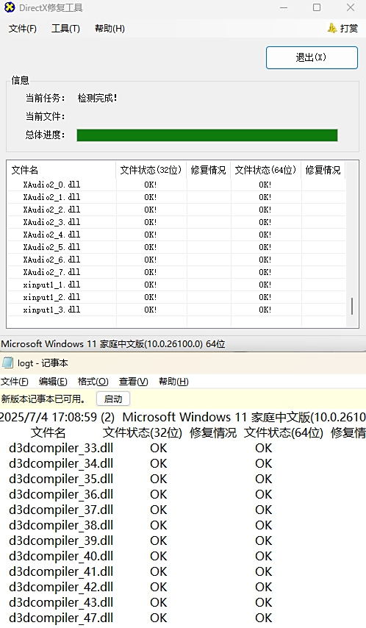This screenshot has width=366, height=628.
Task: Click the 文件名 column header
Action: coord(62,170)
